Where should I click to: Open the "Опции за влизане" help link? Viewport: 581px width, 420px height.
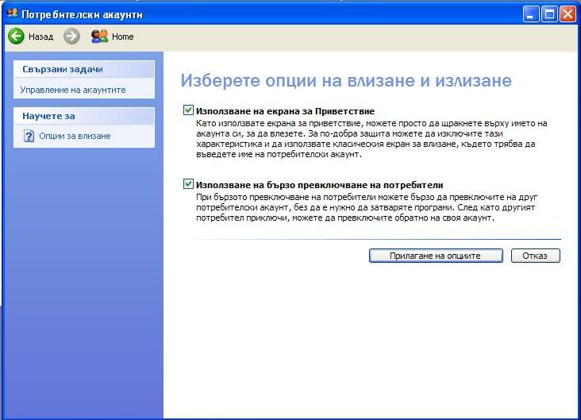coord(75,136)
